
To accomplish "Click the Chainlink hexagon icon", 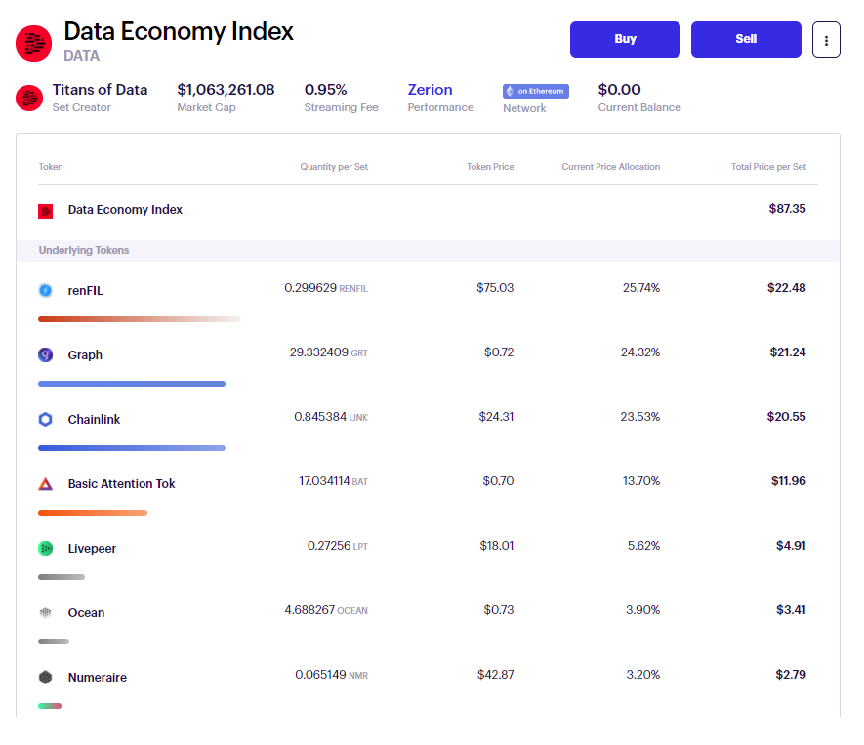I will pyautogui.click(x=45, y=420).
